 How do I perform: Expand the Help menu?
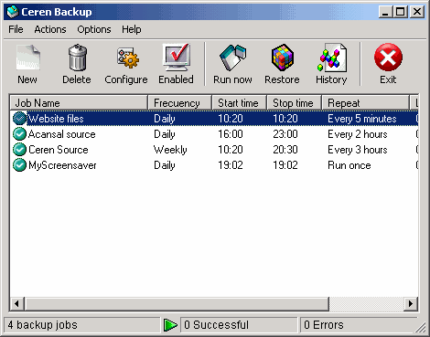point(132,29)
